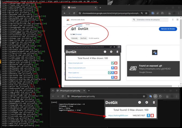This screenshot has width=182, height=128.
Task: Open the DotGit popup screenshot thumbnail
Action: [x=93, y=63]
